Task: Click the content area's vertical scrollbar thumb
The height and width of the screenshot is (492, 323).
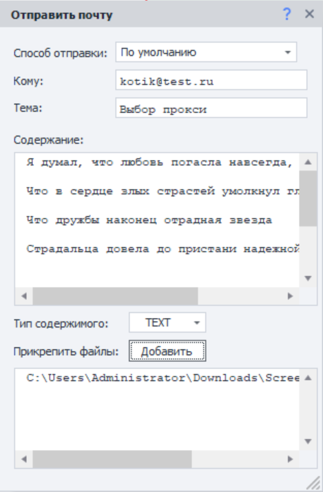Action: (308, 199)
